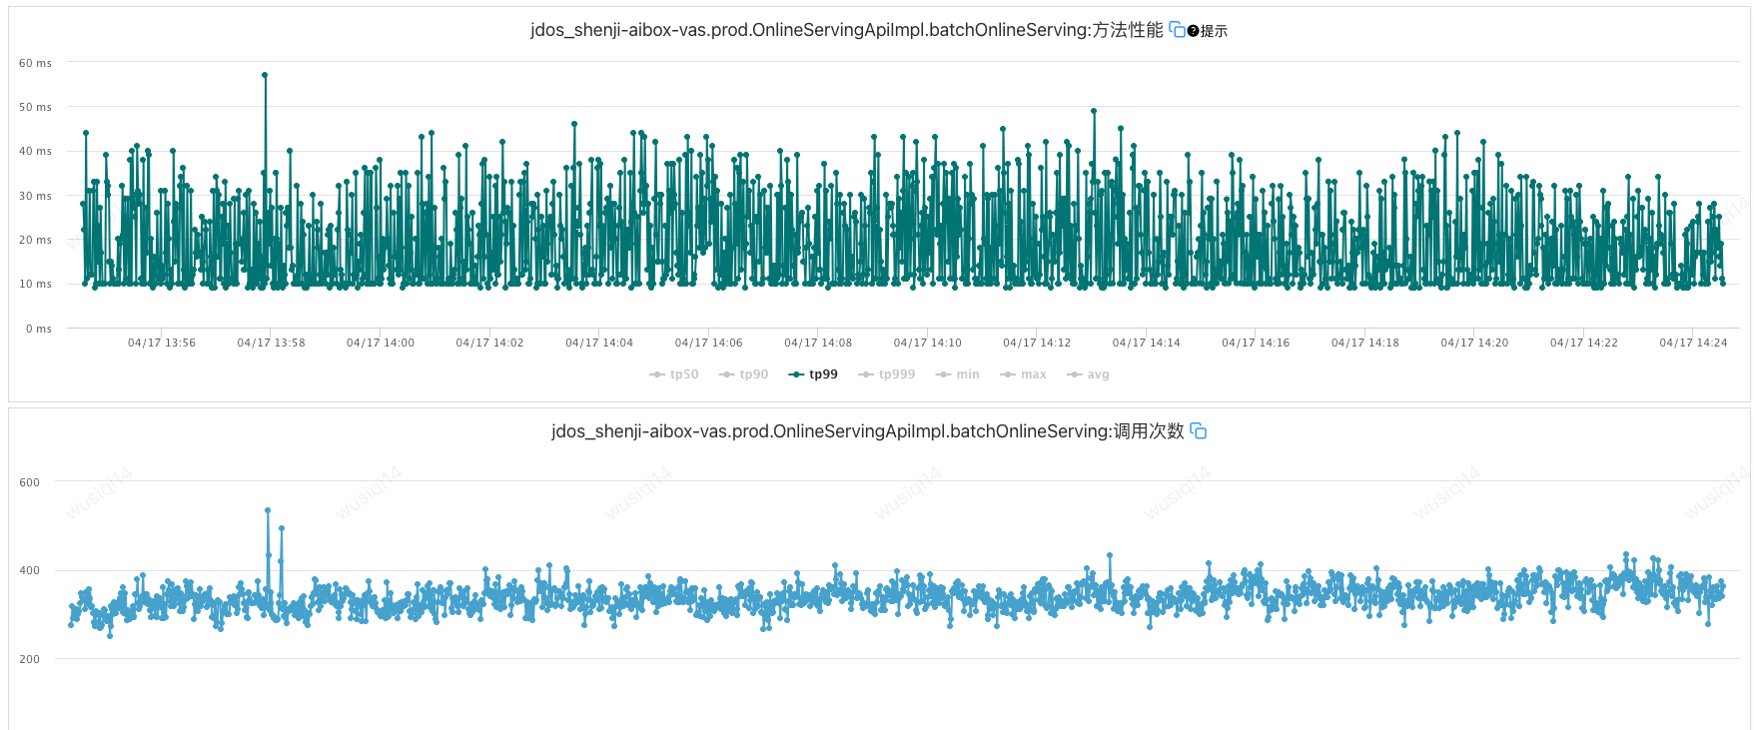1754x730 pixels.
Task: Click the 04/17 14:04 axis label
Action: [x=599, y=343]
